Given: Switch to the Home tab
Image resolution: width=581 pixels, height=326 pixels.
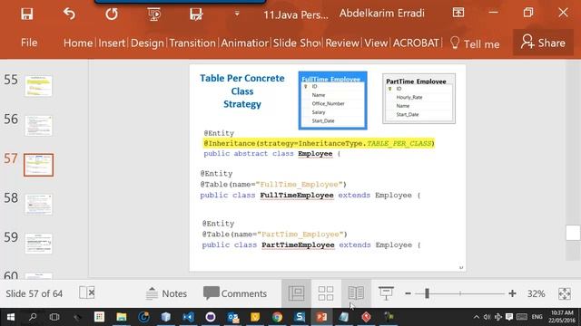Looking at the screenshot, I should click(x=78, y=43).
